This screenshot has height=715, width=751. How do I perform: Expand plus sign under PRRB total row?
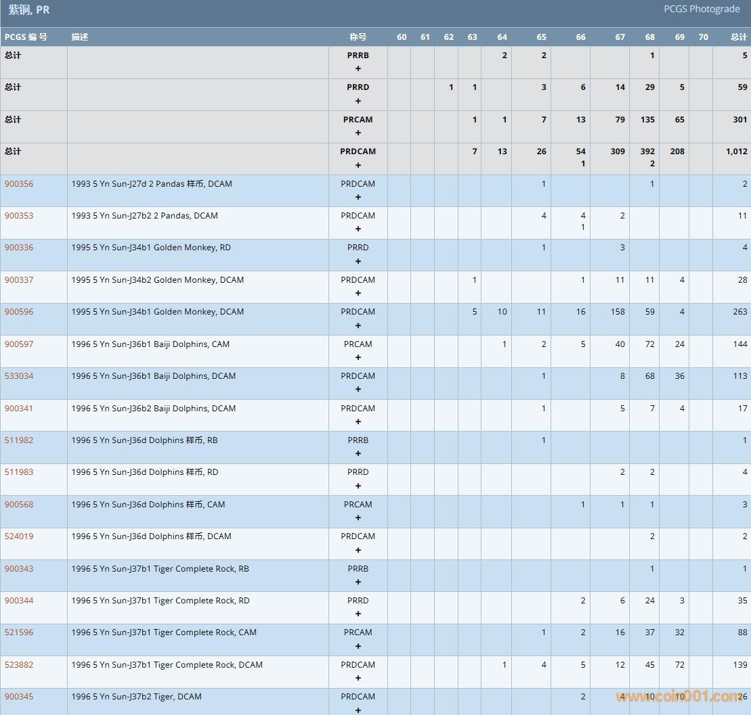tap(358, 68)
